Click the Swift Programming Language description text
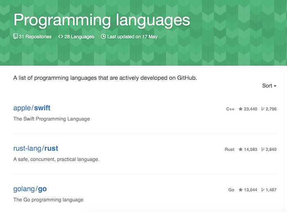The width and height of the screenshot is (287, 212). pyautogui.click(x=51, y=119)
